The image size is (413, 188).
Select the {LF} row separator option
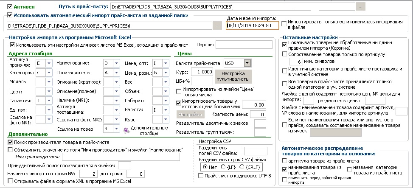223,167
